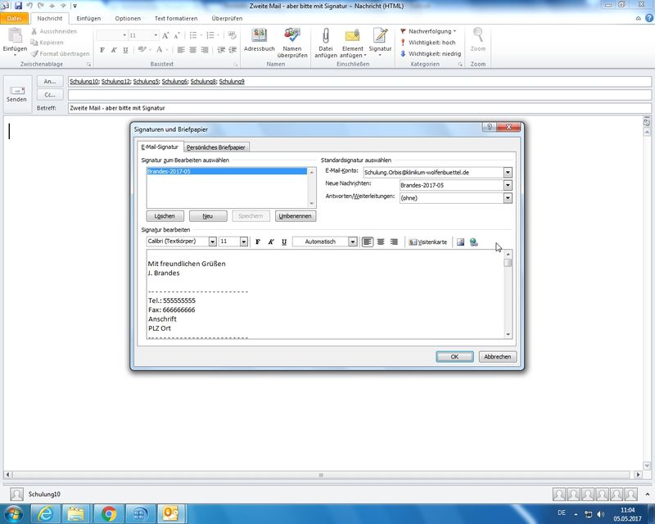Click the Windows Start button
The height and width of the screenshot is (524, 655).
pos(13,513)
